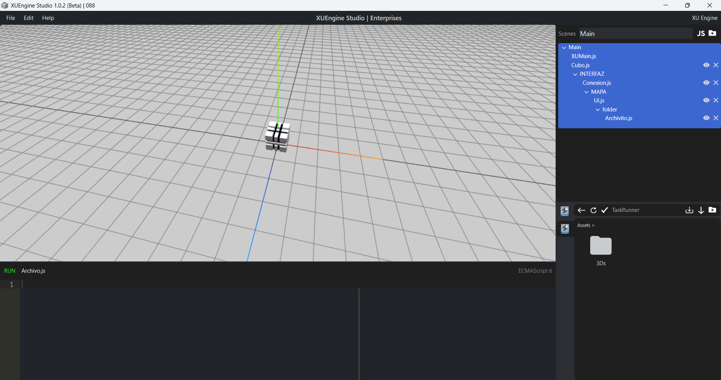Collapse the MAPA folder chevron

pos(586,92)
